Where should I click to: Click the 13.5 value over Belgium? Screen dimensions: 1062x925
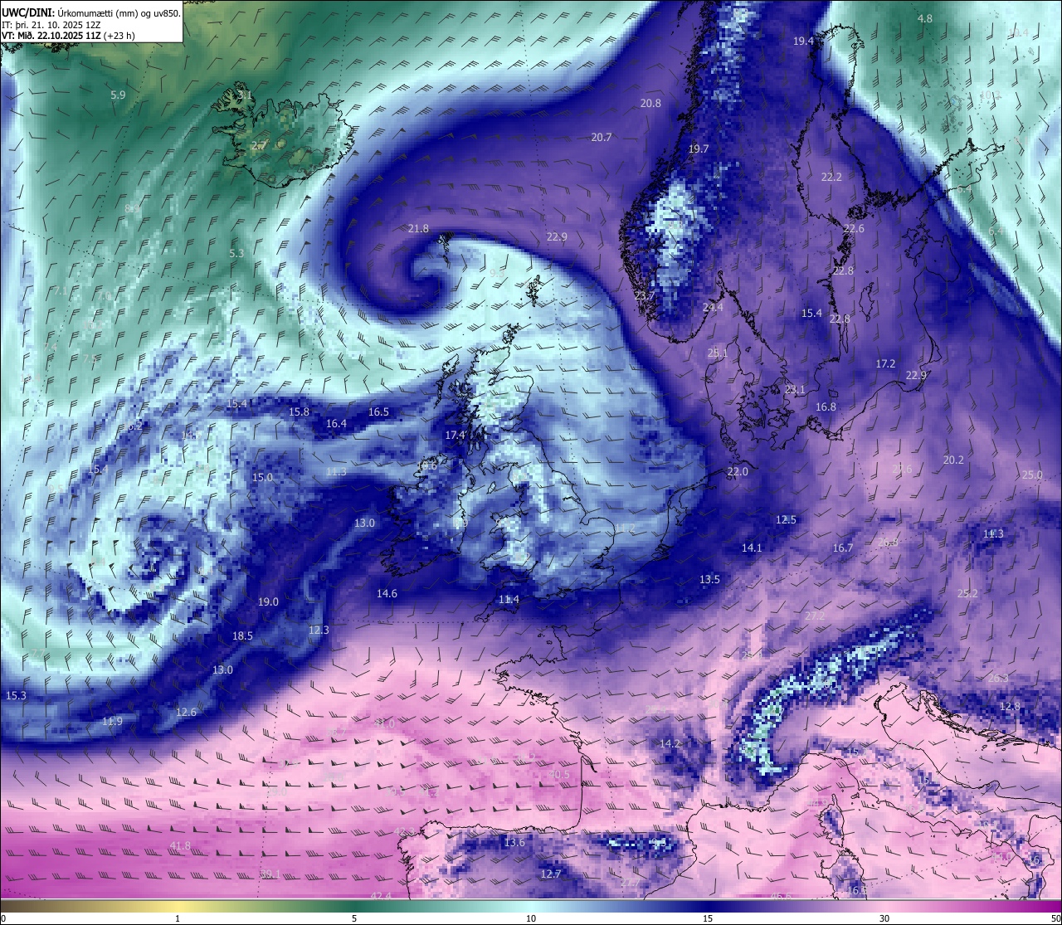coord(709,579)
